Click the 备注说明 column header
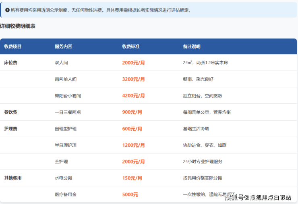 point(191,46)
